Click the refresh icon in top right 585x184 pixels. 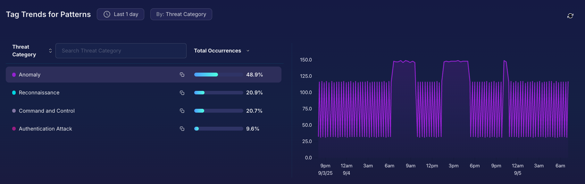[570, 16]
